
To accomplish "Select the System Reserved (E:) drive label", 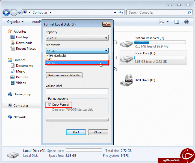I will [x=149, y=38].
